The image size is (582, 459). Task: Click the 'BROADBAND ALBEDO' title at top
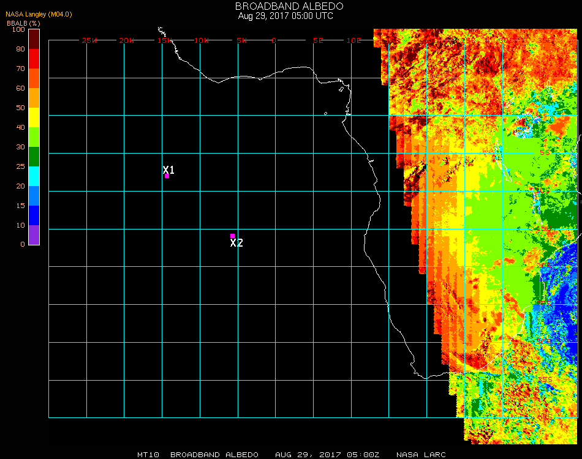[x=289, y=6]
